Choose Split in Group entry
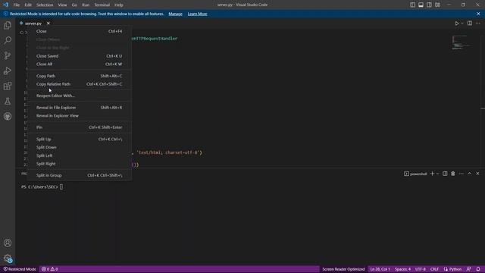The width and height of the screenshot is (485, 273). tap(79, 175)
